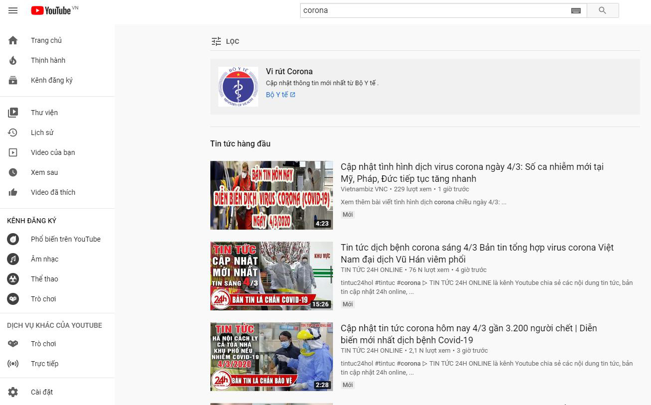Click the Phổ biến trên YouTube channel icon

(13, 239)
